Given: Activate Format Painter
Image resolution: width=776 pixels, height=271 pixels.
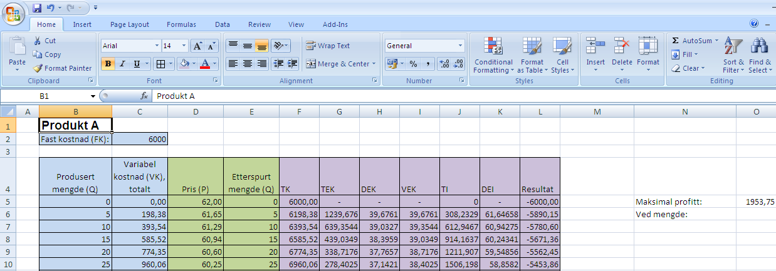Looking at the screenshot, I should (62, 68).
